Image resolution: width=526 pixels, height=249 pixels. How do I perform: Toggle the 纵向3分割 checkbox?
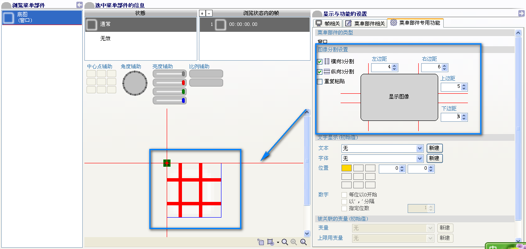click(320, 72)
